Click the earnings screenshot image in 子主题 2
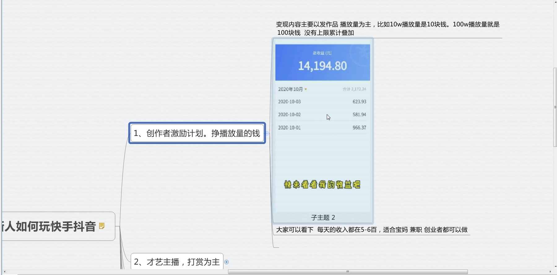 [x=323, y=128]
